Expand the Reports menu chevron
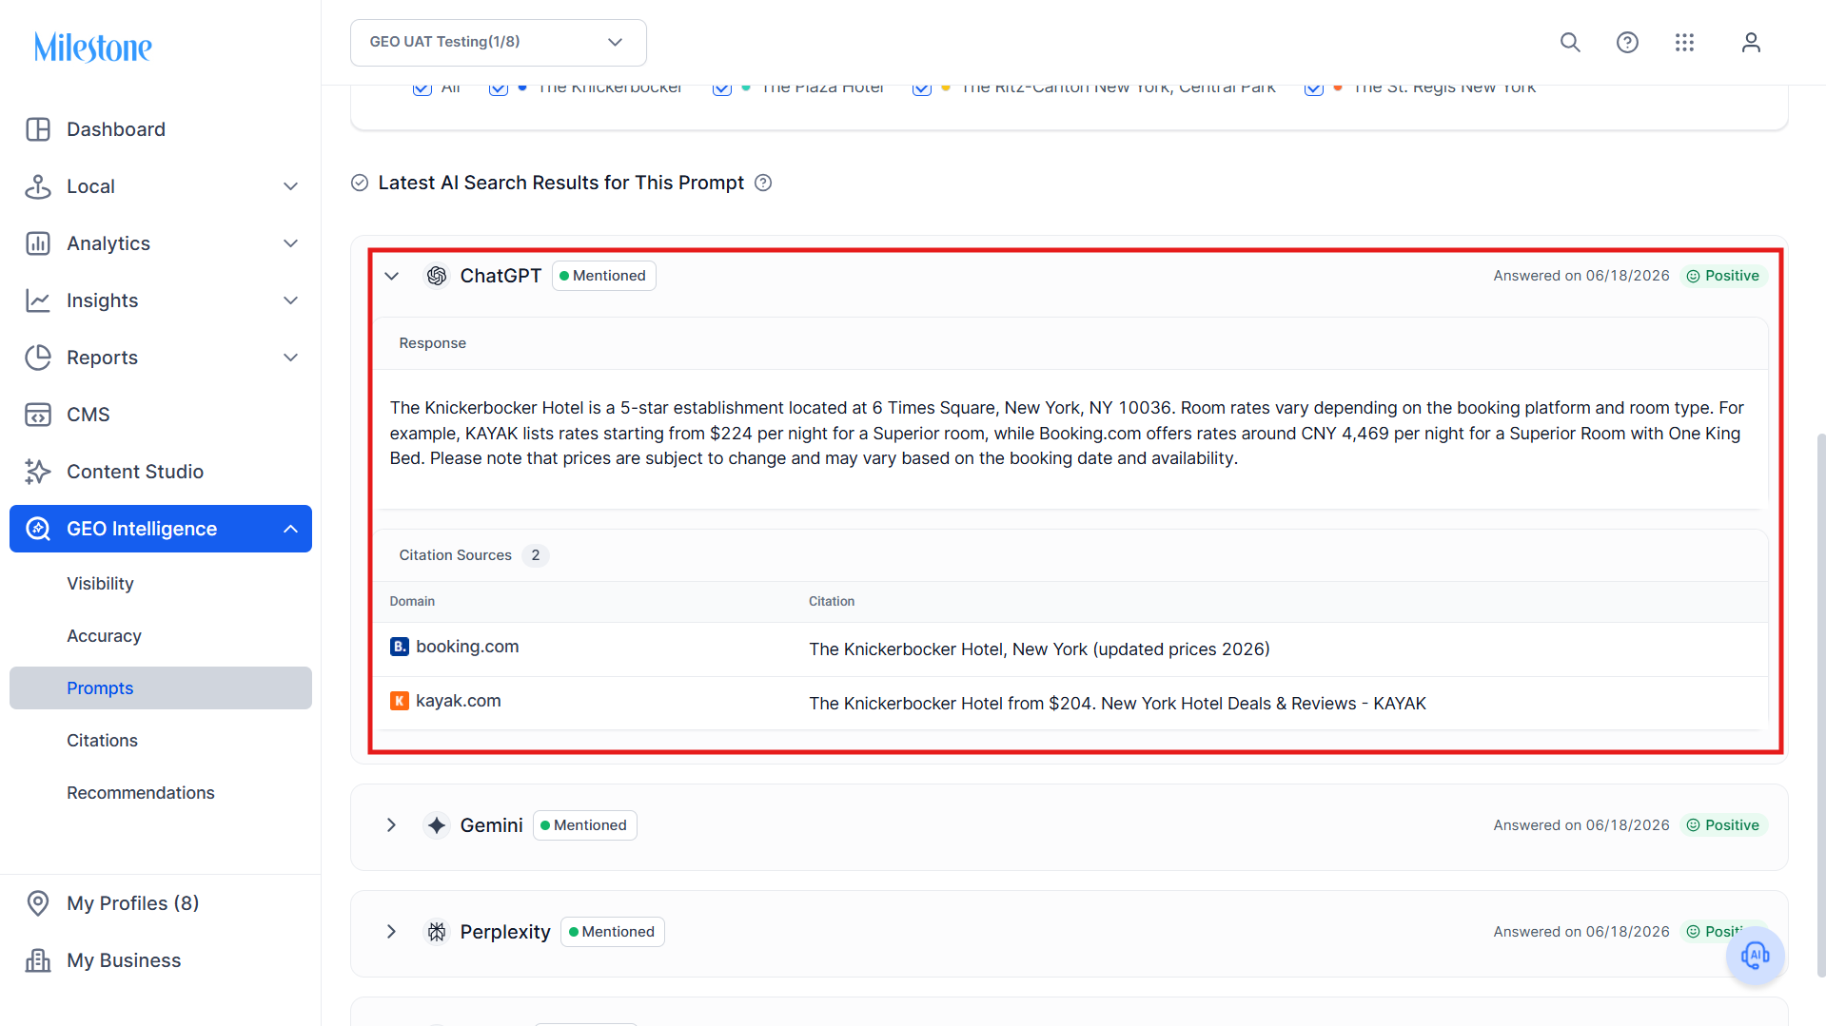The width and height of the screenshot is (1826, 1026). point(291,358)
